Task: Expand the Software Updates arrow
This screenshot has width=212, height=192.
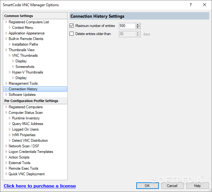Action: pyautogui.click(x=6, y=94)
